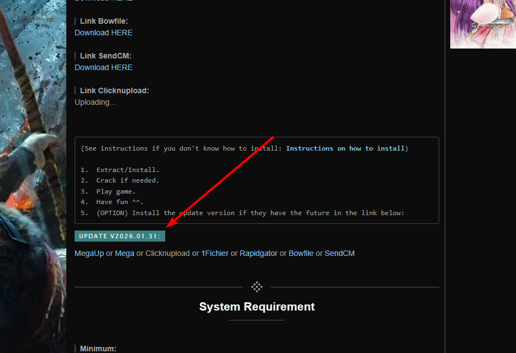Click the Link SendCM heading
Screen dimensions: 516x353
(106, 56)
